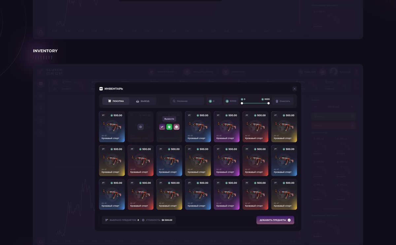
Task: Click the middle of the price range track
Action: click(x=255, y=103)
